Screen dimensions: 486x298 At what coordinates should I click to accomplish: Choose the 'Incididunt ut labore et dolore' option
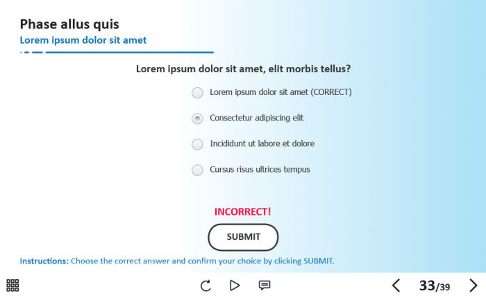[197, 144]
